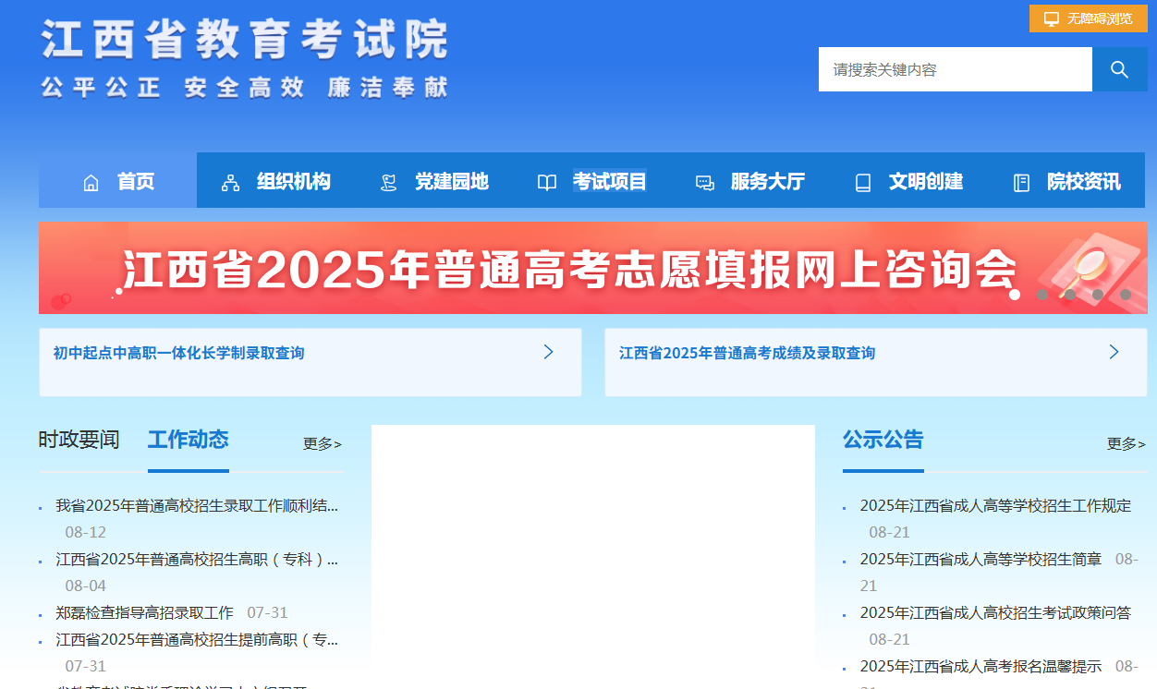Viewport: 1157px width, 689px height.
Task: Click the chat bubble icon beside 服务大厅
Action: (x=705, y=182)
